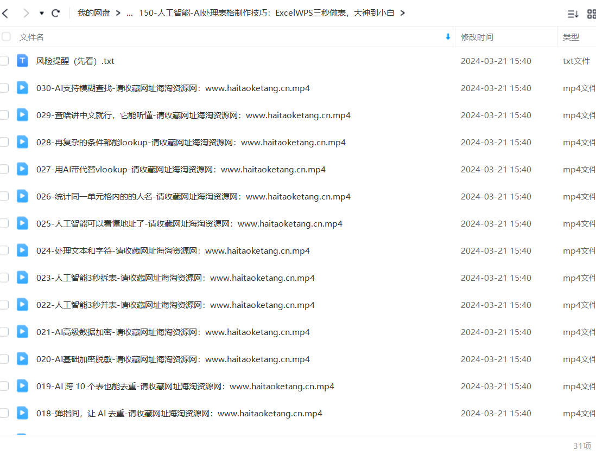596x457 pixels.
Task: Open the 018-弹指间，让 AI 去重 video
Action: (179, 414)
